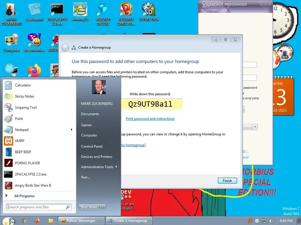Launch Paint from the Start menu
Viewport: 301px width, 225px height.
[39, 118]
